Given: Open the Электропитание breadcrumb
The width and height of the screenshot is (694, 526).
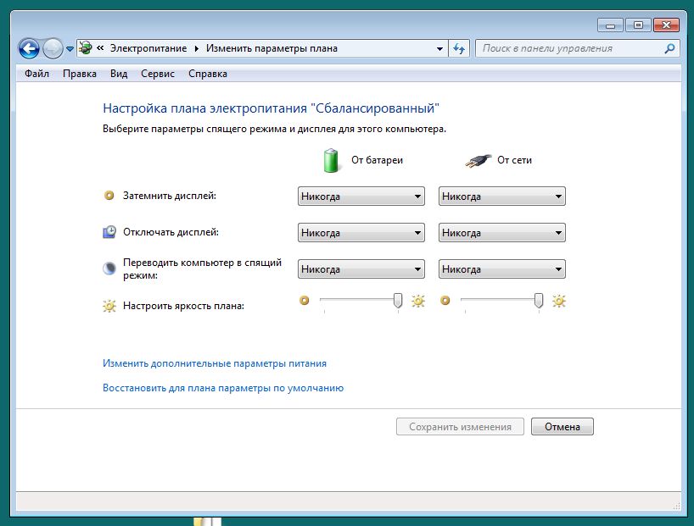Looking at the screenshot, I should pyautogui.click(x=148, y=48).
